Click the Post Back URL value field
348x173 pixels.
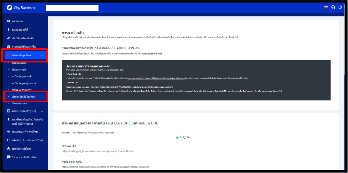[x=105, y=167]
